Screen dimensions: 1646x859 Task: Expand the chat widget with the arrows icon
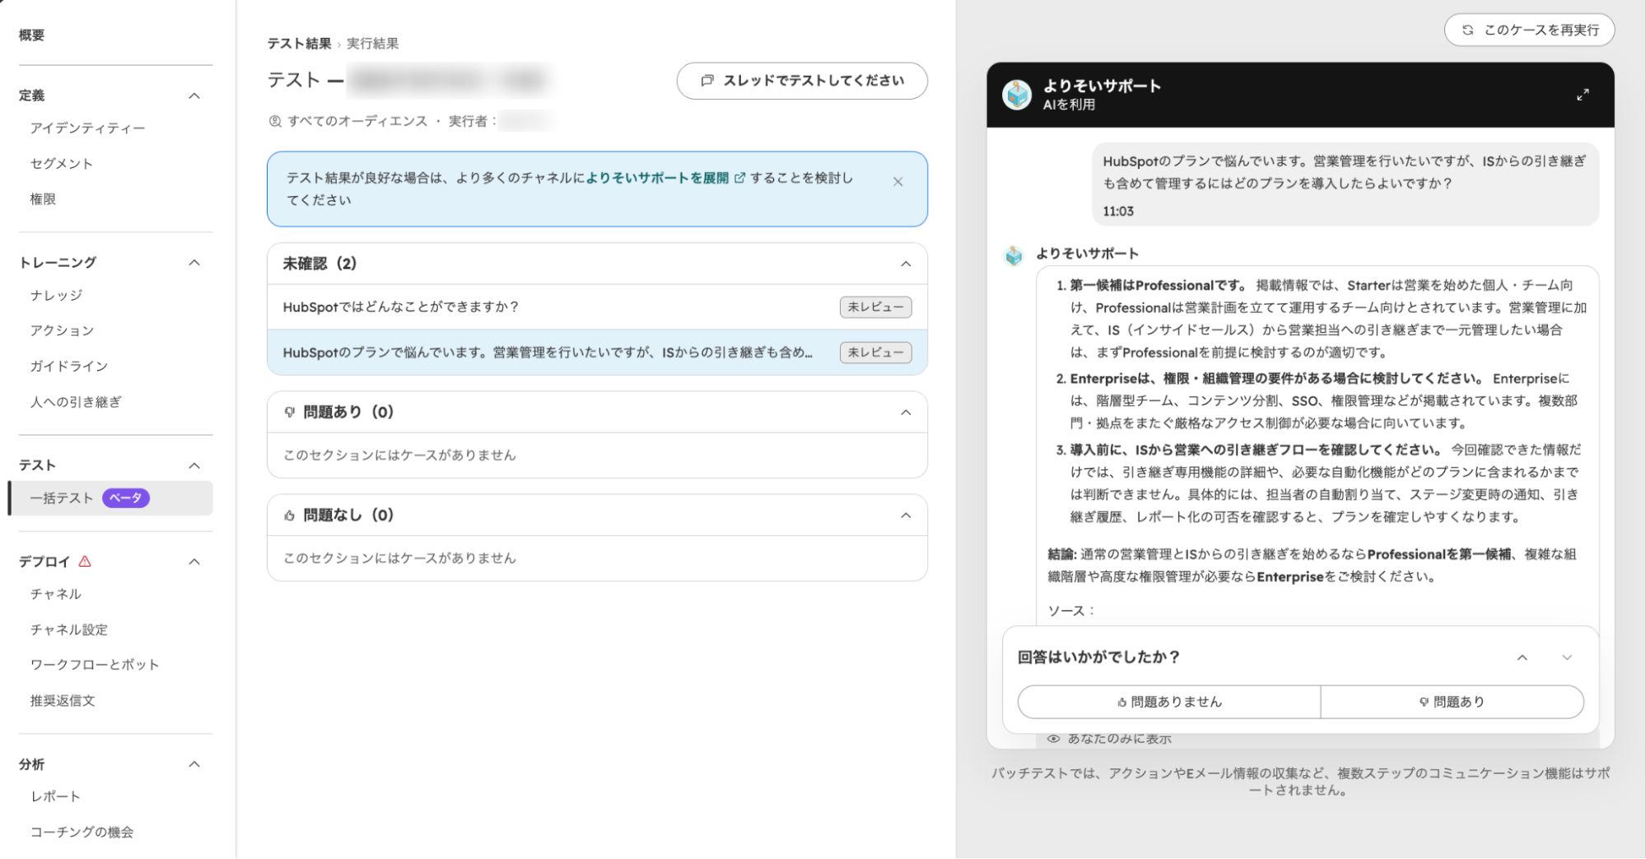[x=1583, y=95]
